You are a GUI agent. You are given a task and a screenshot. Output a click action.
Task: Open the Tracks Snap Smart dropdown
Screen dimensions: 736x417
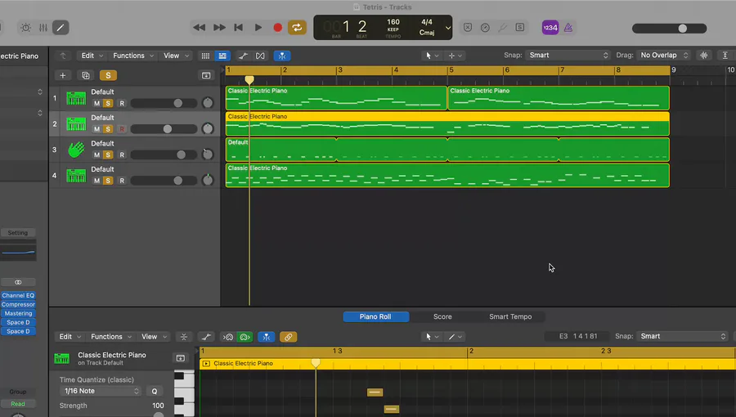coord(568,56)
